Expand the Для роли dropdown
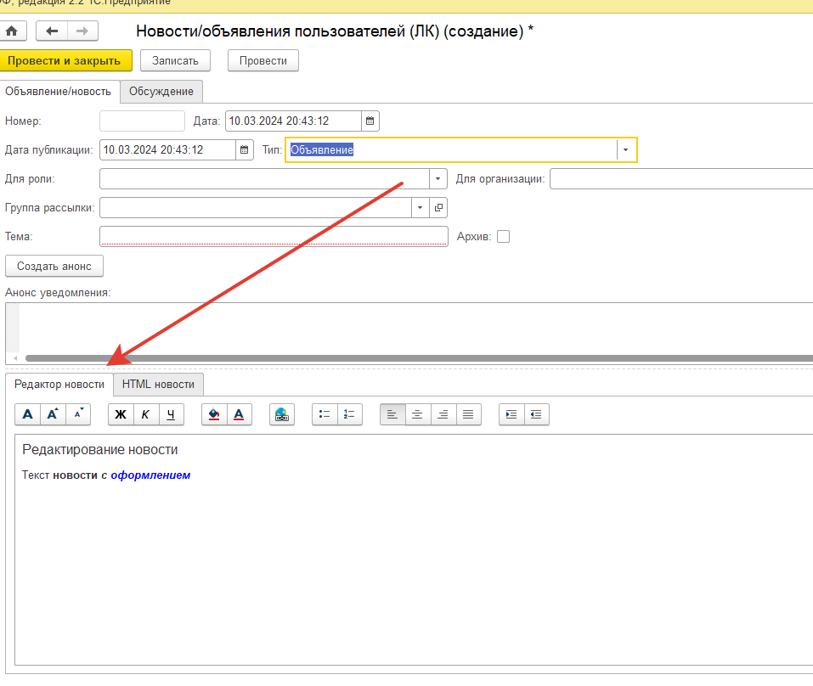The height and width of the screenshot is (686, 813). pyautogui.click(x=438, y=179)
